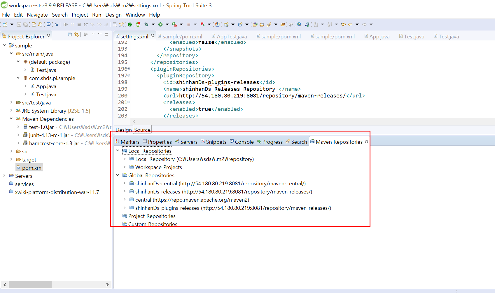Click the green Run icon

tap(160, 24)
